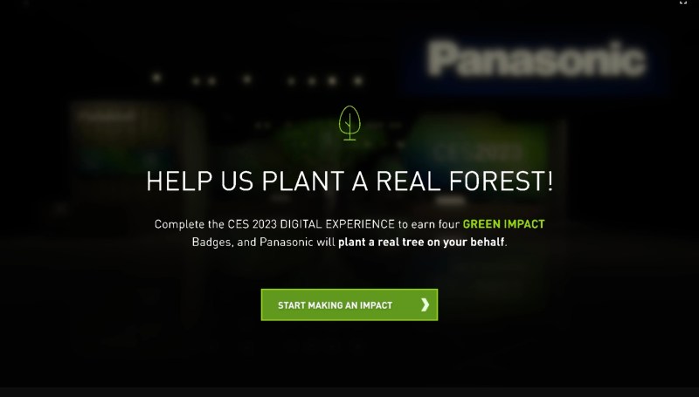Click the chevron arrow on the green button
The width and height of the screenshot is (699, 397).
[425, 305]
